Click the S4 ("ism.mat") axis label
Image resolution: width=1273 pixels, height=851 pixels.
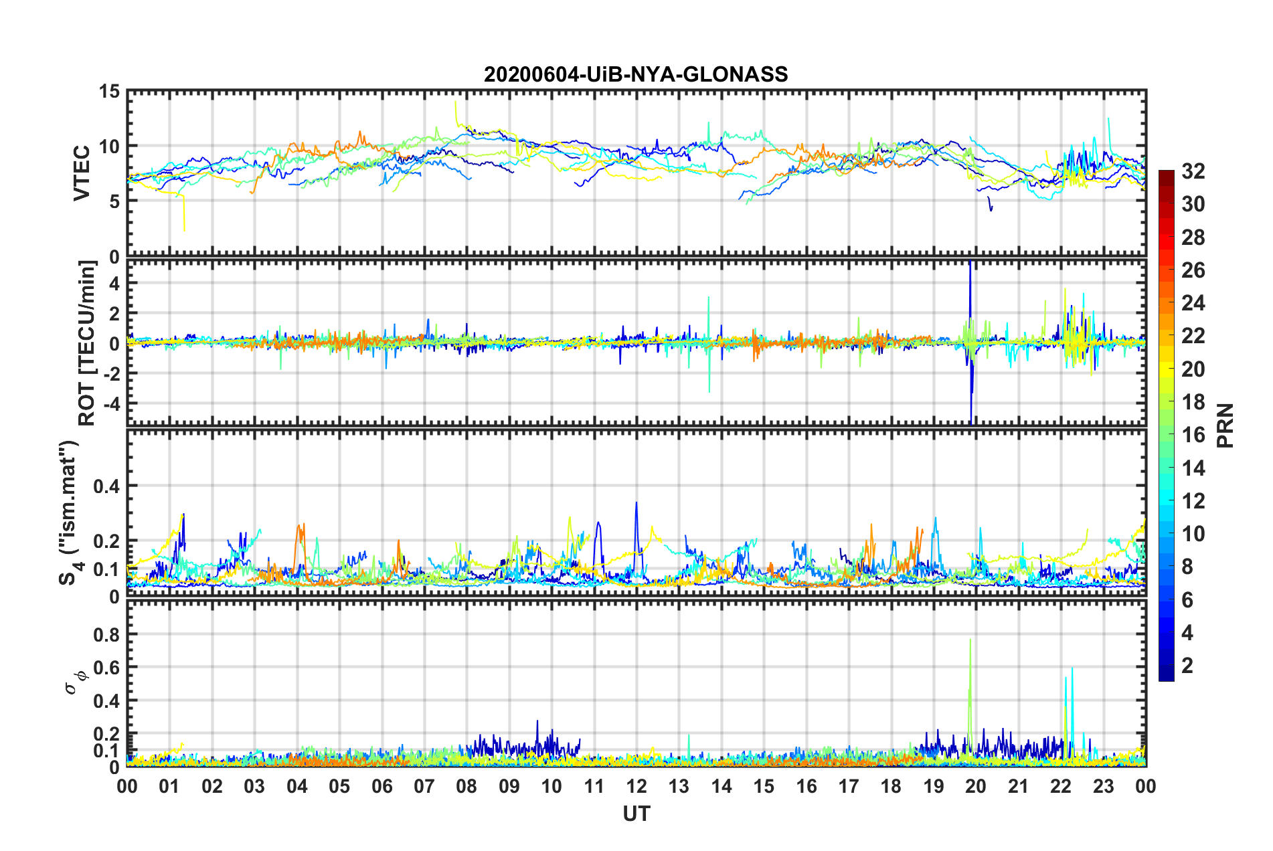tap(68, 512)
